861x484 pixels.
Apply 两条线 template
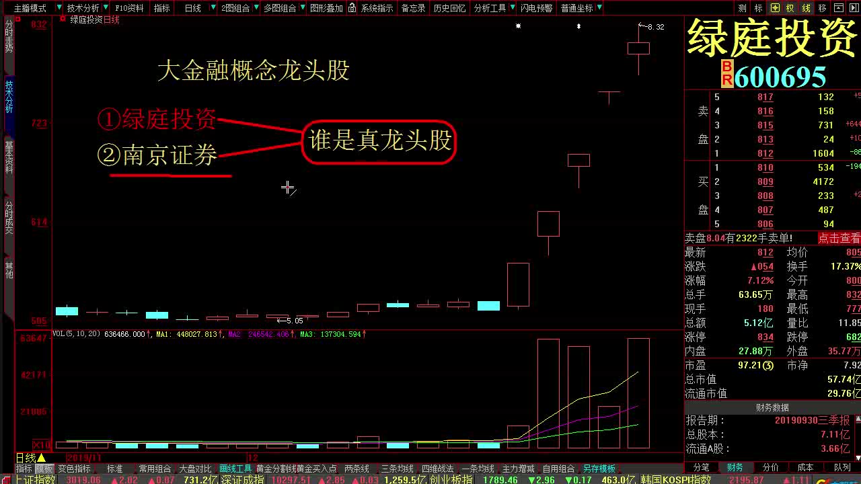pos(357,469)
